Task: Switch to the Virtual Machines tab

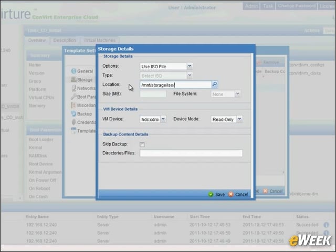Action: pos(99,40)
